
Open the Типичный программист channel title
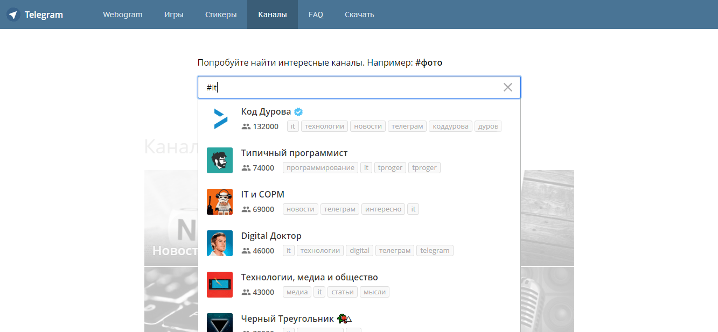[x=294, y=153]
